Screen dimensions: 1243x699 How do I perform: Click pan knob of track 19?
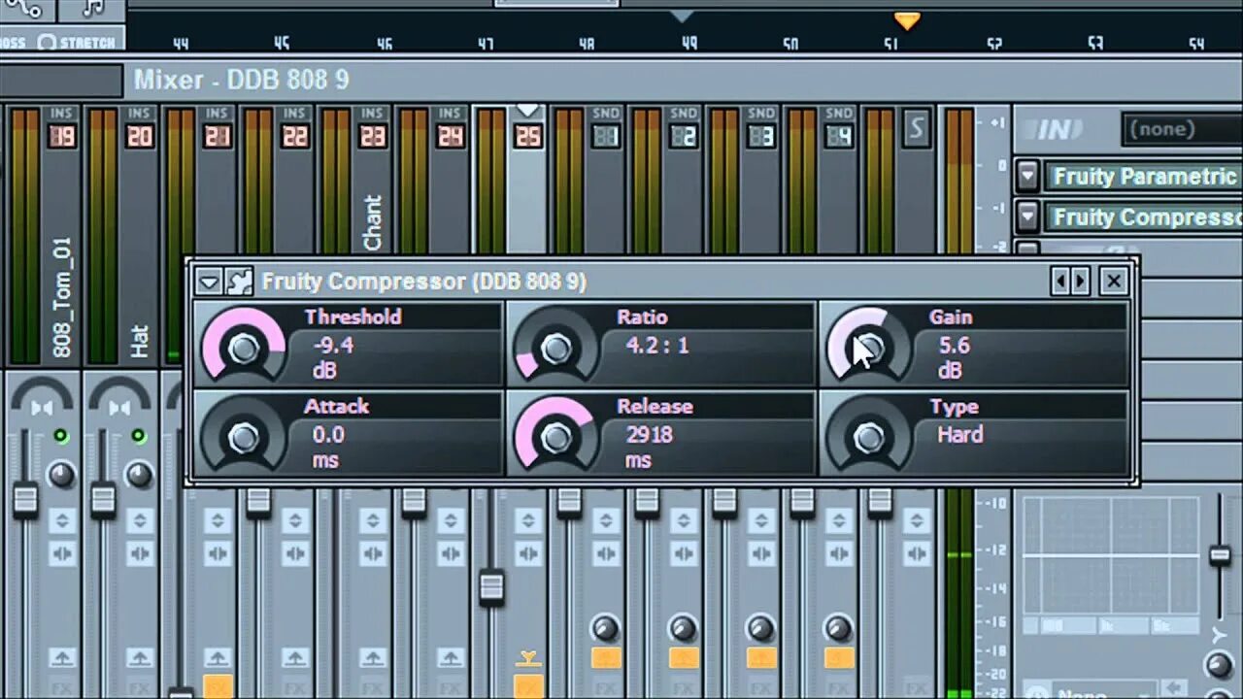click(60, 475)
